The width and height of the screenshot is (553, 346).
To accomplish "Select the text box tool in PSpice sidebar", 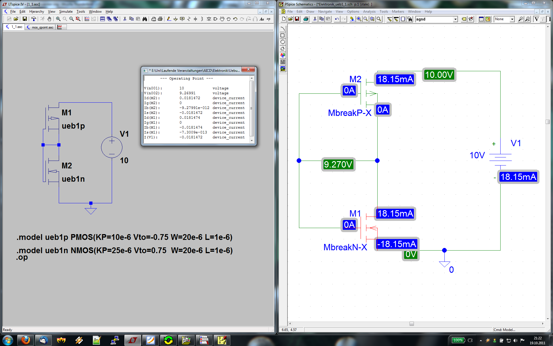I will click(283, 62).
